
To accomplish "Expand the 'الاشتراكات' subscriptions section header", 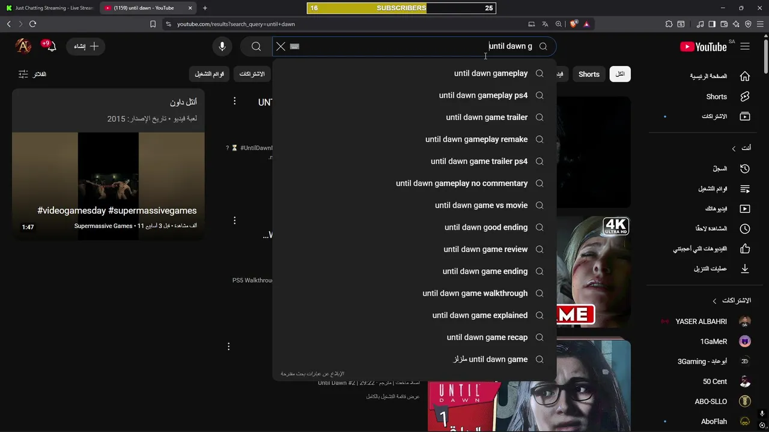I will (x=731, y=300).
